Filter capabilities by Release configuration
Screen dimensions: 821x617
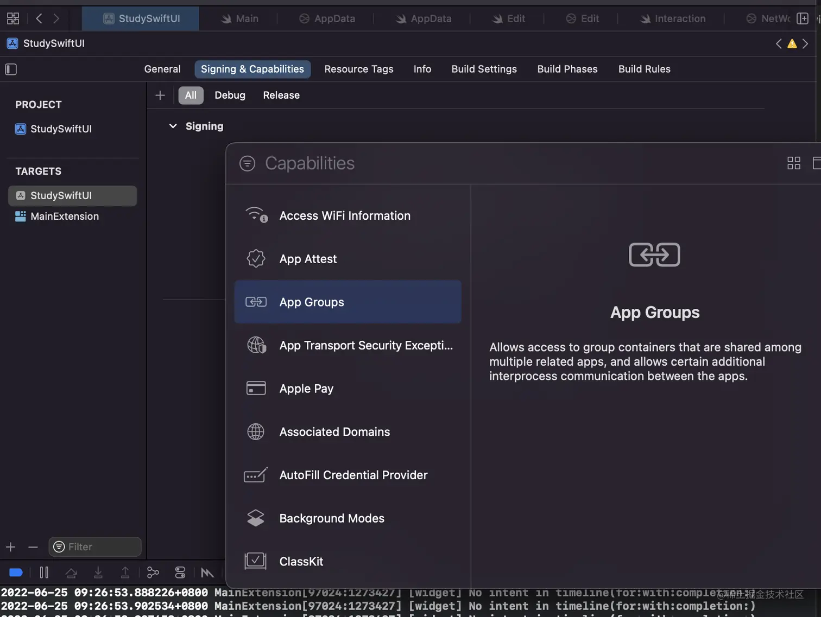pyautogui.click(x=281, y=96)
